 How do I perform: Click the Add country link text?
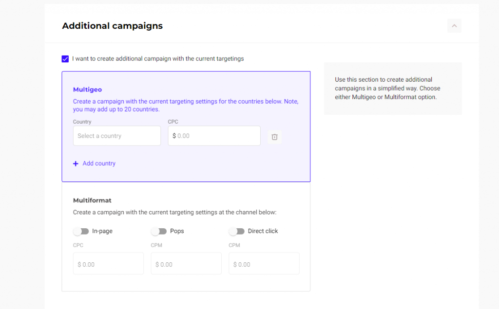pyautogui.click(x=99, y=164)
